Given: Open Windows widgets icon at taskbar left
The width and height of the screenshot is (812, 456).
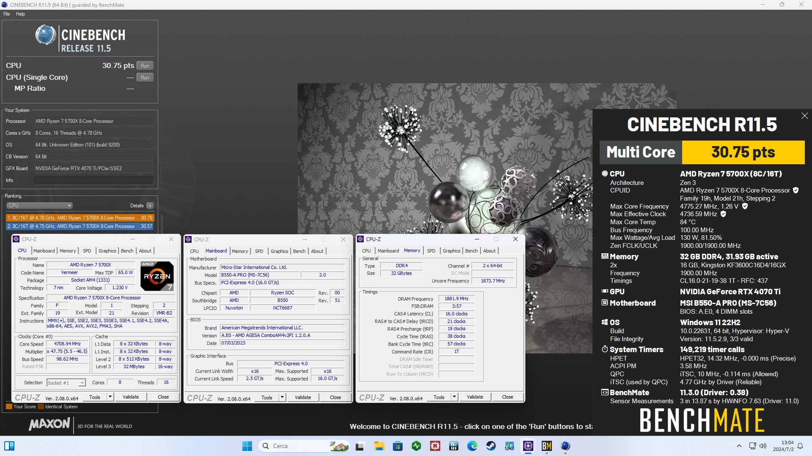Looking at the screenshot, I should tap(9, 446).
